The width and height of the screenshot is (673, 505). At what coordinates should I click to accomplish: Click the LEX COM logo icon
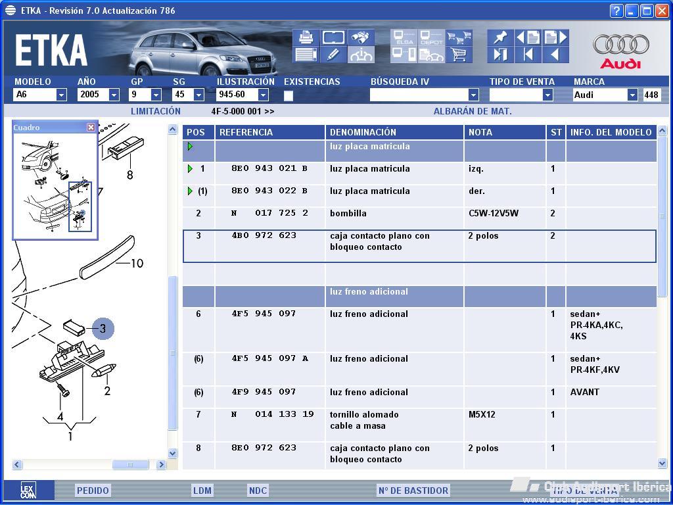(x=29, y=490)
